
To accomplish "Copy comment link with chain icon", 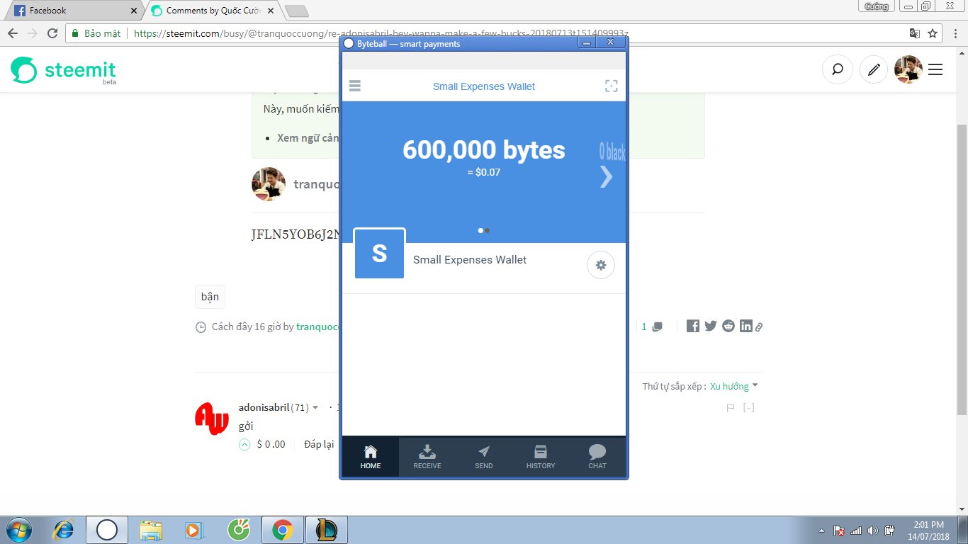I will coord(758,327).
